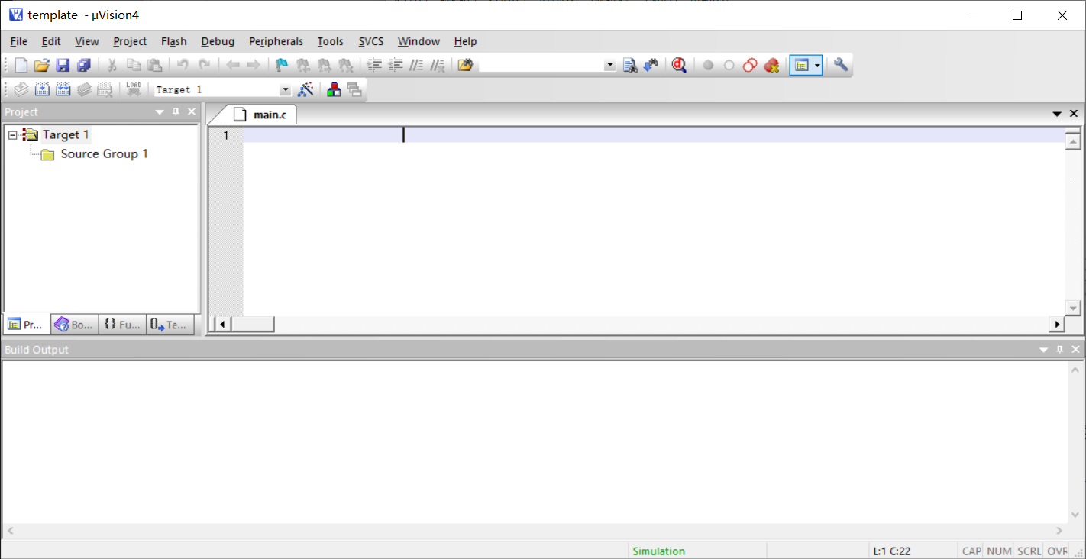The height and width of the screenshot is (559, 1086).
Task: Open the Target 1 selection dropdown
Action: pos(285,90)
